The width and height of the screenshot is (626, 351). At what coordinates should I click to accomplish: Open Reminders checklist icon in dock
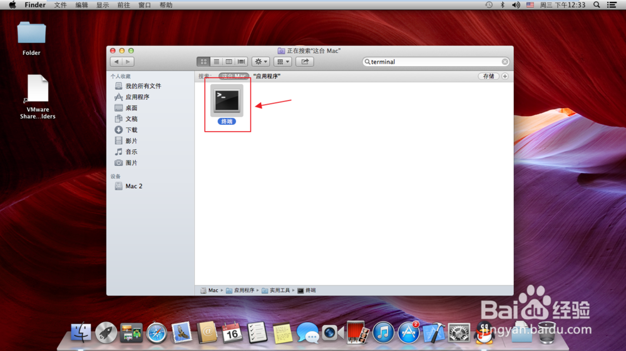[257, 333]
